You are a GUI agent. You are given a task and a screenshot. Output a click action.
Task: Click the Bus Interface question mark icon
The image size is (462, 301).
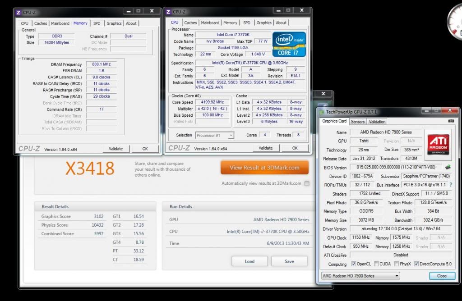click(450, 185)
